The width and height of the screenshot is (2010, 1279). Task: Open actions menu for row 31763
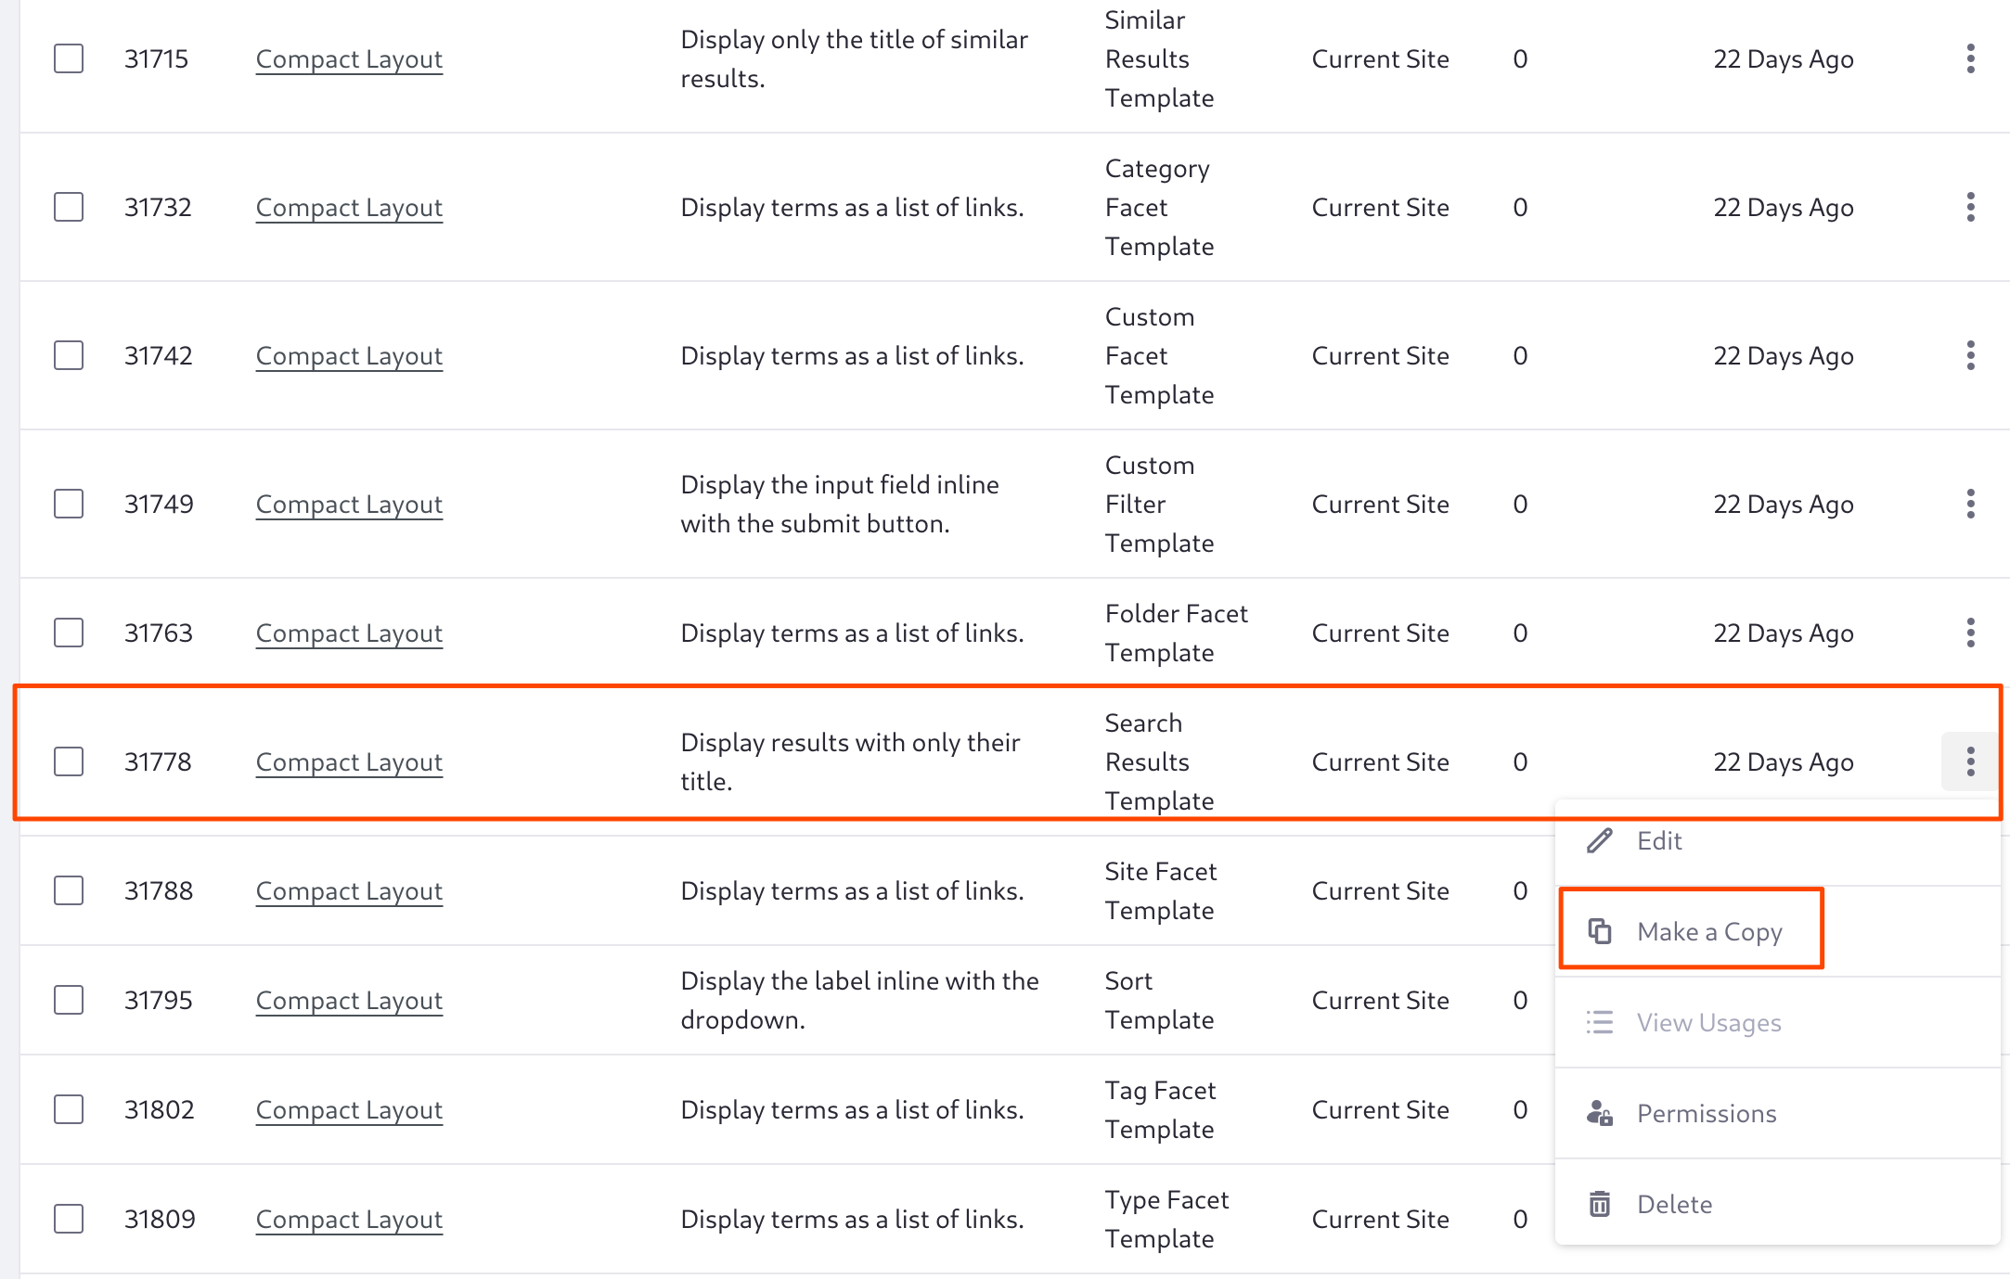(1970, 633)
